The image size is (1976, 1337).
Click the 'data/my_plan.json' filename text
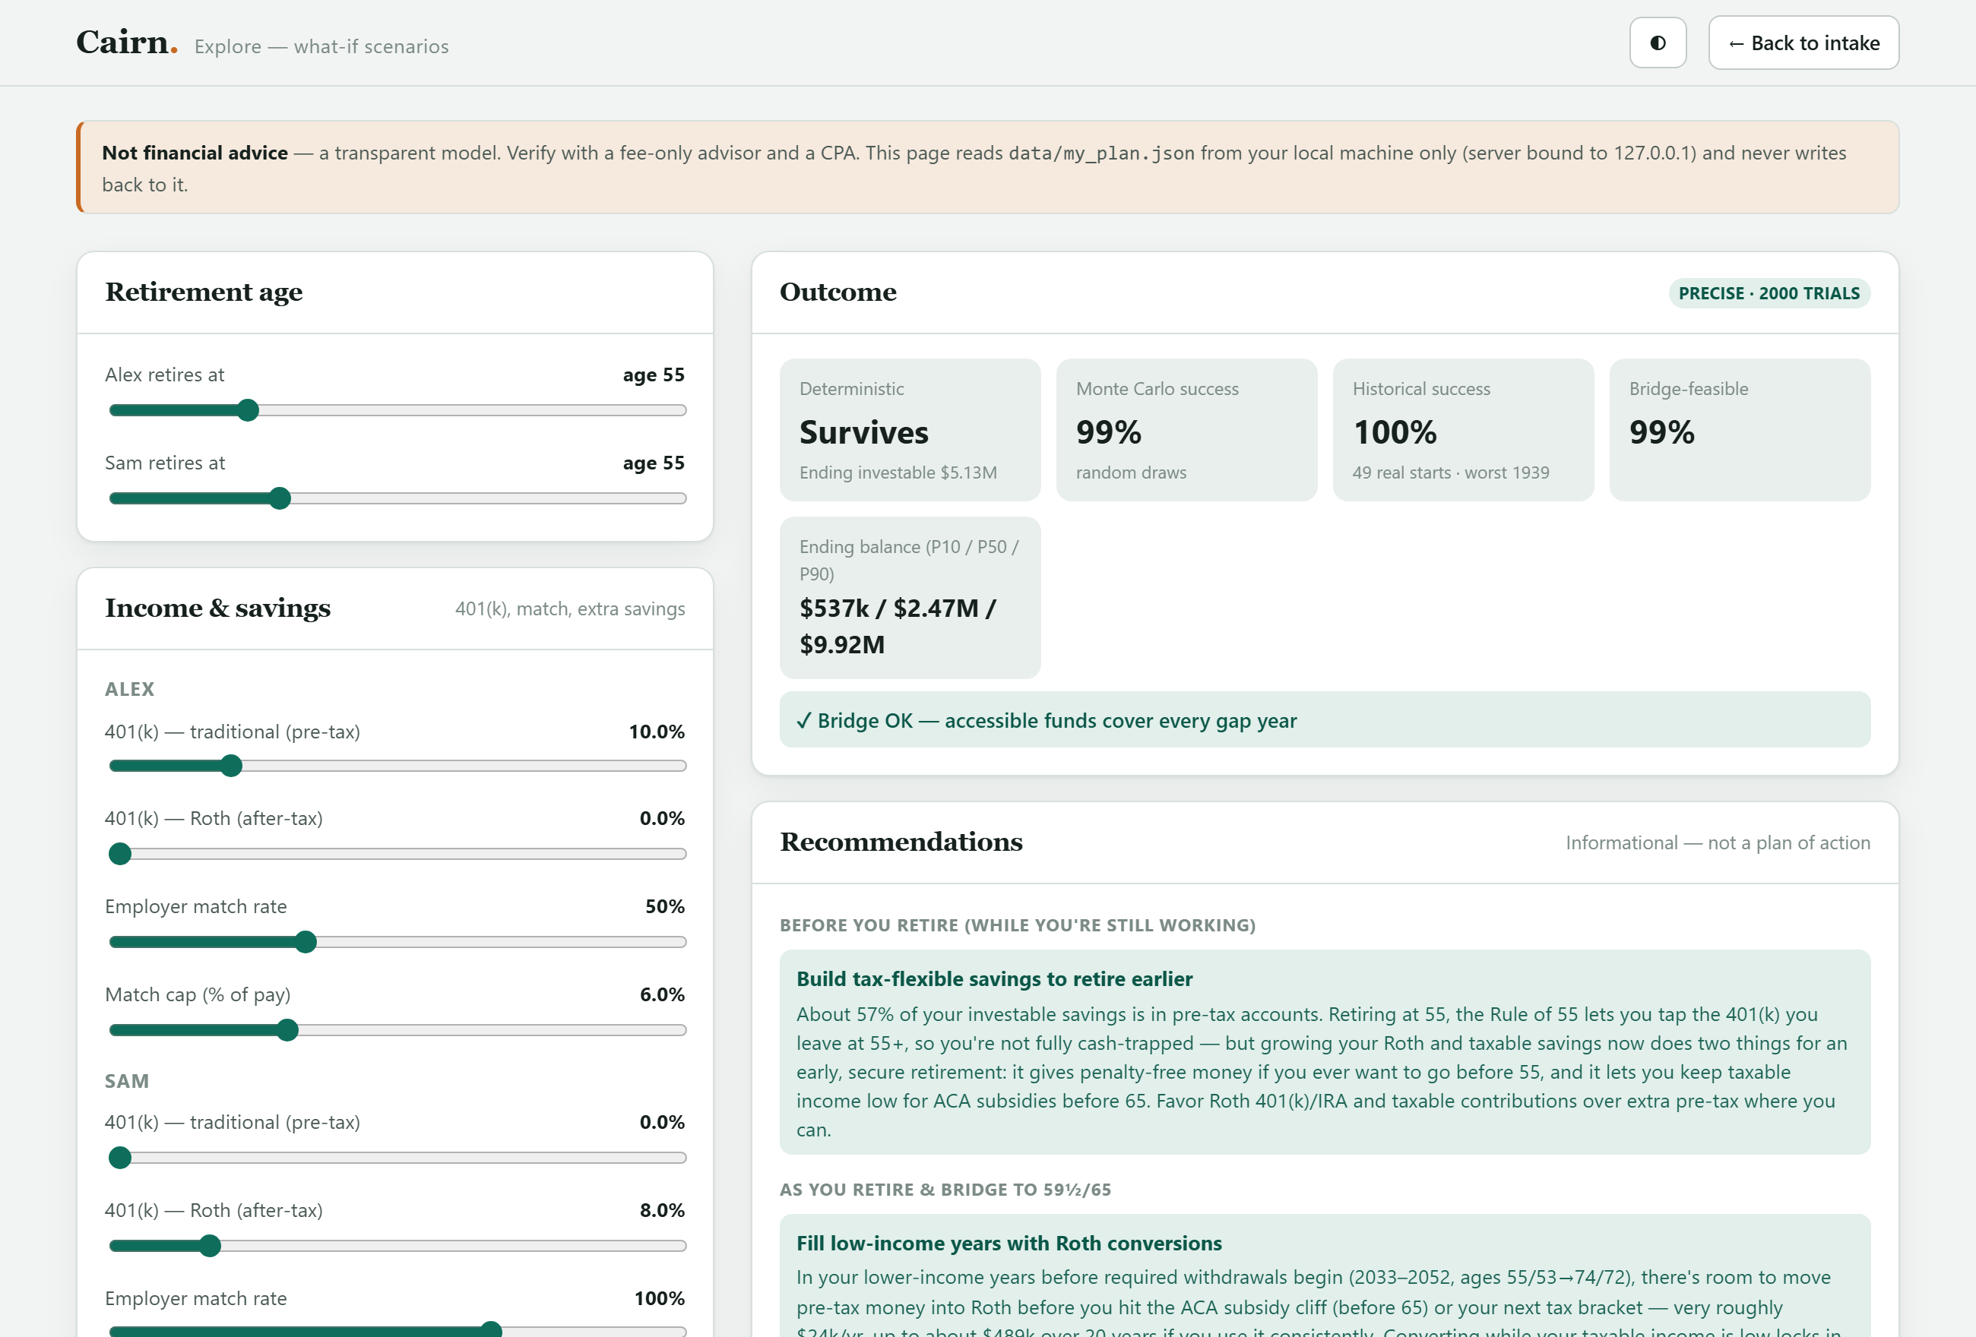[x=1101, y=154]
